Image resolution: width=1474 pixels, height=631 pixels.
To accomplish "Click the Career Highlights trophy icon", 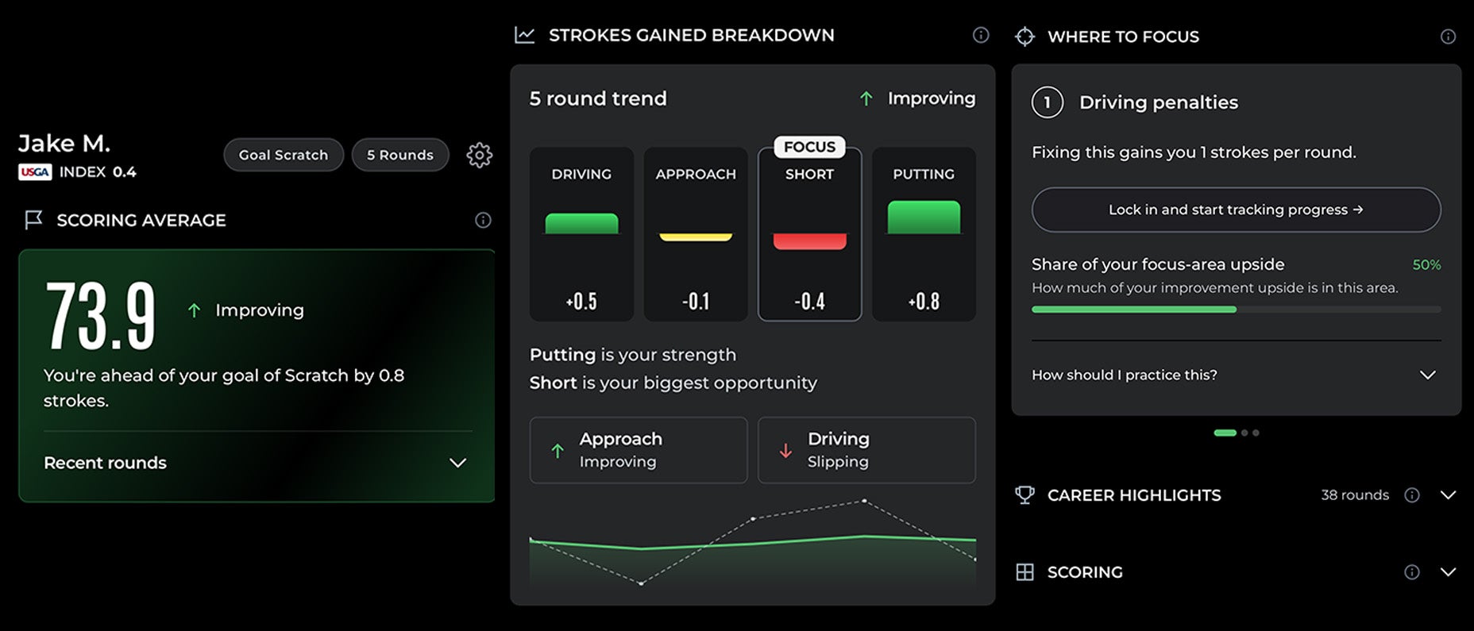I will [x=1024, y=495].
